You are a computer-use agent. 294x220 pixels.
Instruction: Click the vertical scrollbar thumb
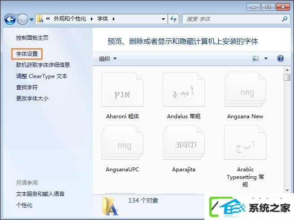(287, 77)
